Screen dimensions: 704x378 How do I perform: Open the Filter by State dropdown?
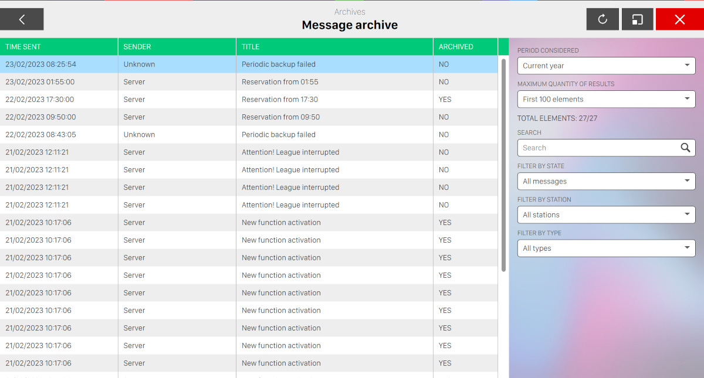point(606,181)
